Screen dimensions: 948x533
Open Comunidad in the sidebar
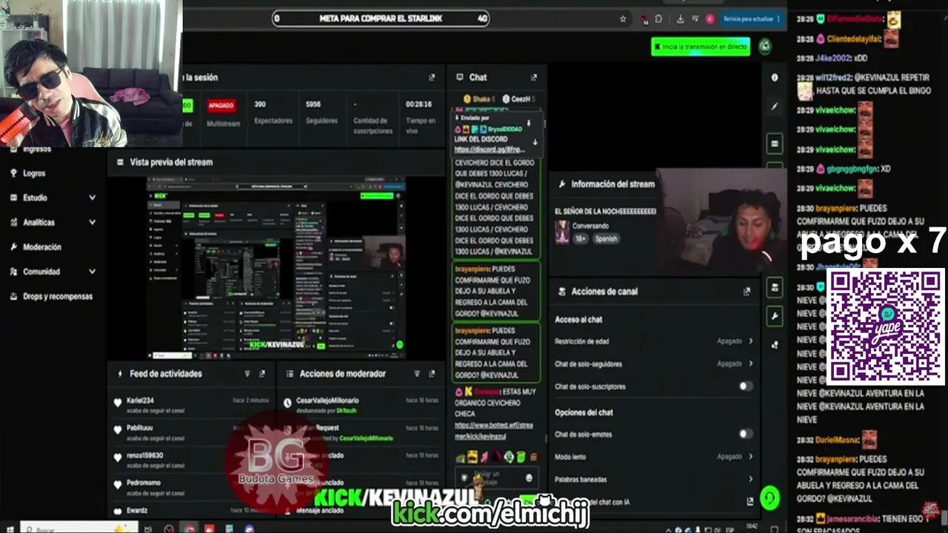point(41,272)
